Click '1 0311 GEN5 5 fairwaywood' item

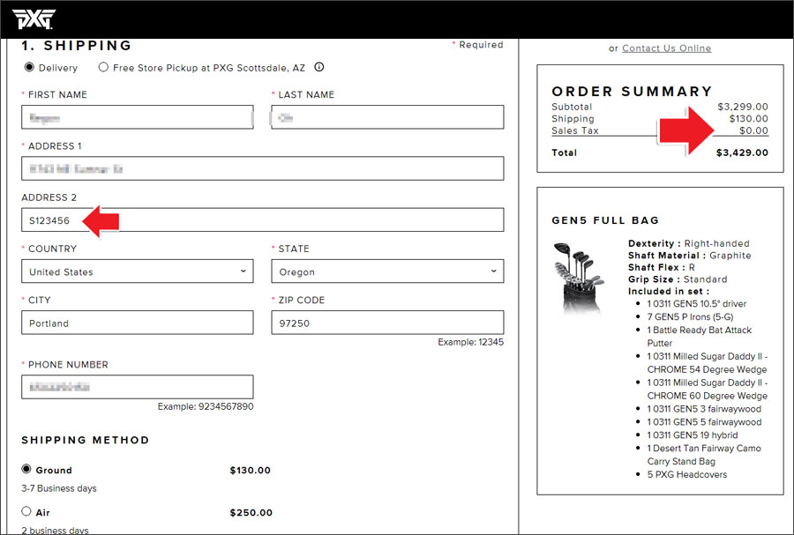click(x=704, y=421)
